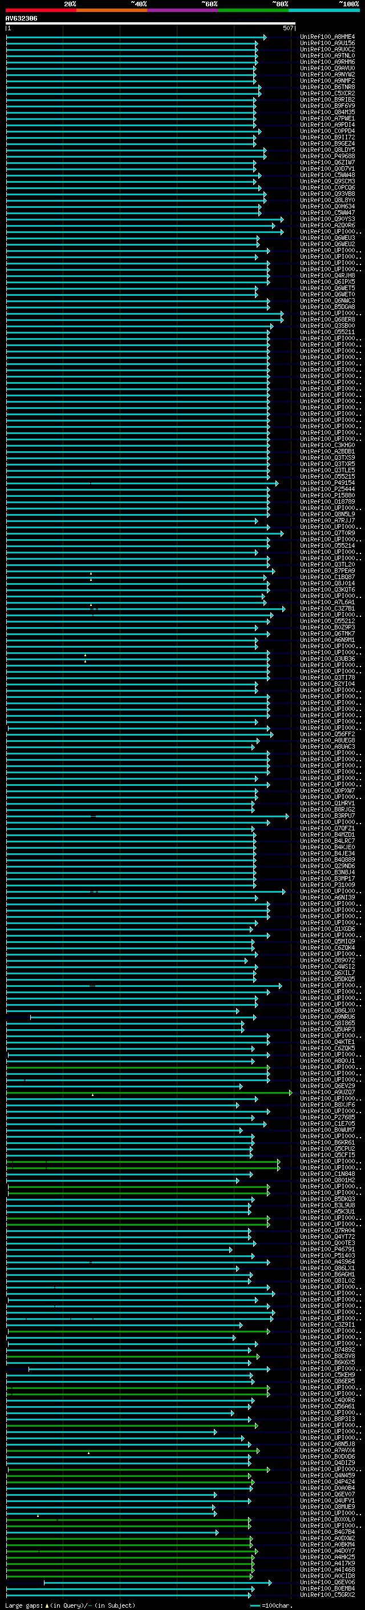Click the 'Large gaps' legend text

point(24,1605)
